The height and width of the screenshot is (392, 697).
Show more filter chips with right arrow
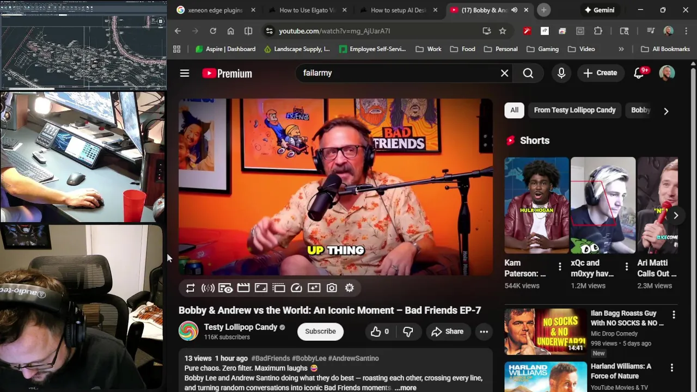pyautogui.click(x=666, y=111)
